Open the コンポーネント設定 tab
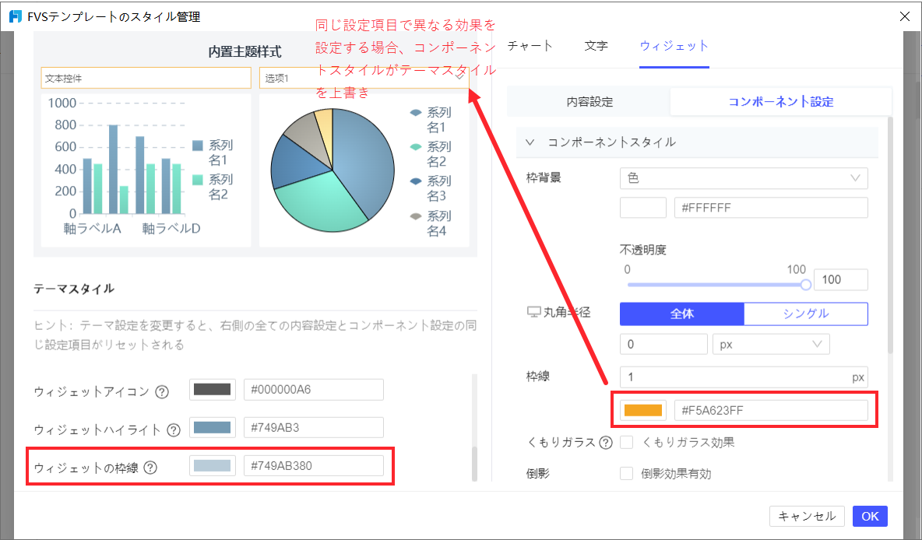 click(x=781, y=102)
